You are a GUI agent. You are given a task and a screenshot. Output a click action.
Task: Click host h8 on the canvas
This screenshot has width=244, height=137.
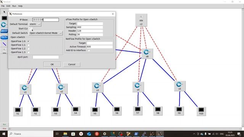pos(158,111)
